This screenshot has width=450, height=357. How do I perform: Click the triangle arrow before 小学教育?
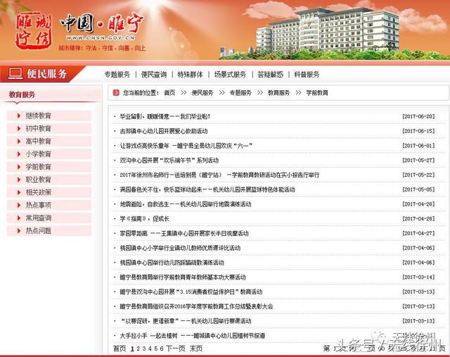coord(19,154)
